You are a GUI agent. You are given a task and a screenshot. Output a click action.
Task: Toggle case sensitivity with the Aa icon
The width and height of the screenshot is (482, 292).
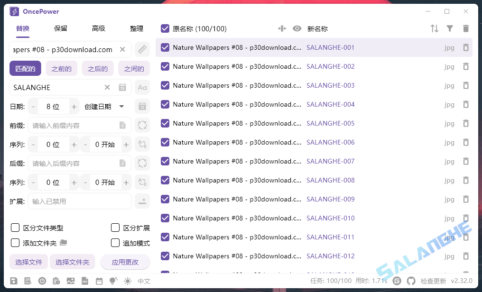click(141, 87)
